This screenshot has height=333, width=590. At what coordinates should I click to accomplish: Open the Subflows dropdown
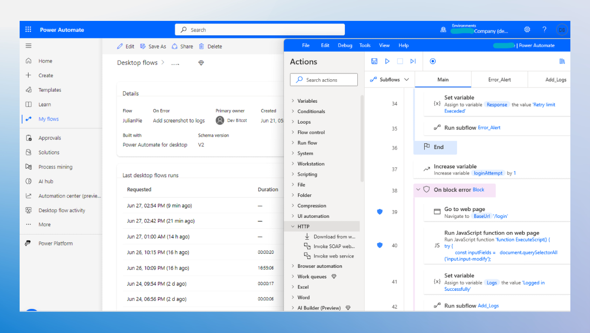pyautogui.click(x=389, y=80)
